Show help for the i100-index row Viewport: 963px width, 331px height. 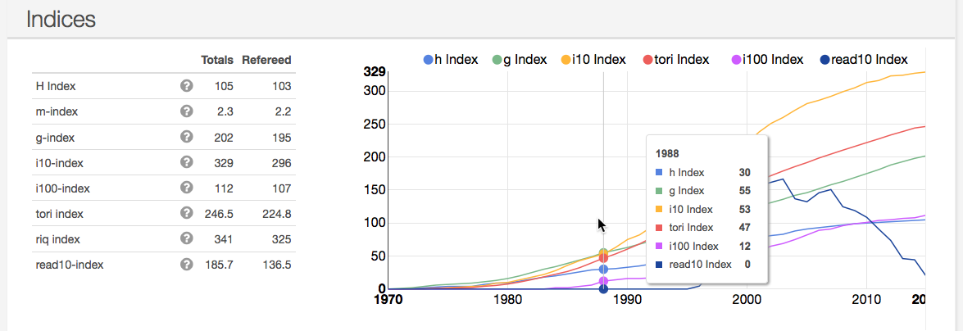pos(186,188)
